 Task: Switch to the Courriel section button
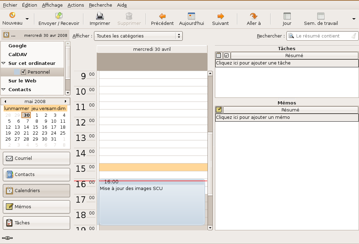pyautogui.click(x=36, y=158)
